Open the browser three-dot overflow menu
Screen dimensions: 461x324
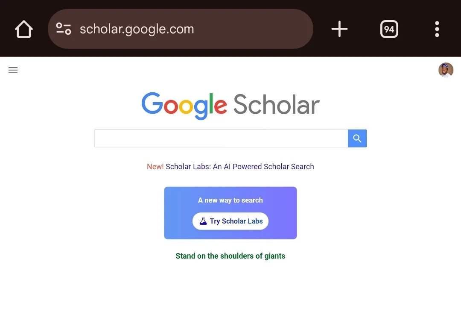pyautogui.click(x=437, y=29)
